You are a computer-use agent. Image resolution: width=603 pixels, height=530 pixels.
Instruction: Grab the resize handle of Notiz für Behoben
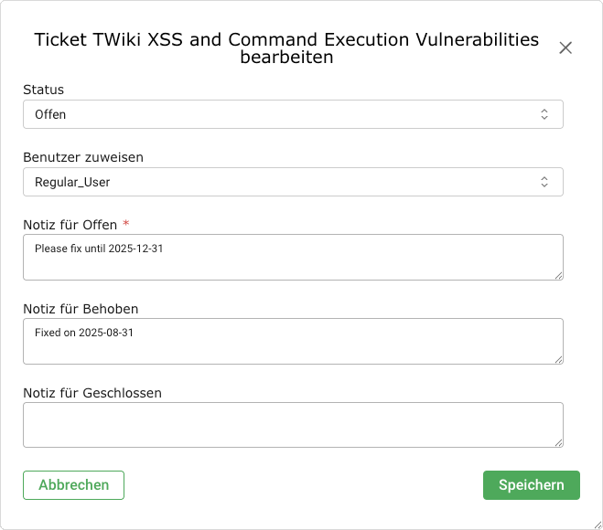(557, 358)
